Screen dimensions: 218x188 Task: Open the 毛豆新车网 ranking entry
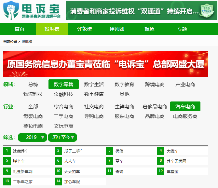coord(23,171)
